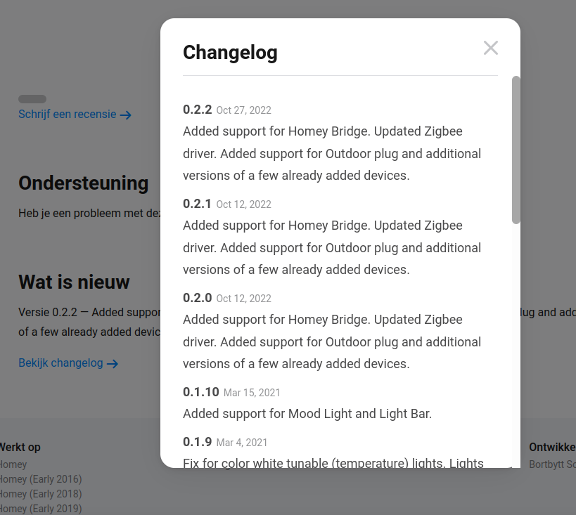The image size is (576, 515).
Task: Click the gray rating placeholder pill
Action: pos(32,99)
